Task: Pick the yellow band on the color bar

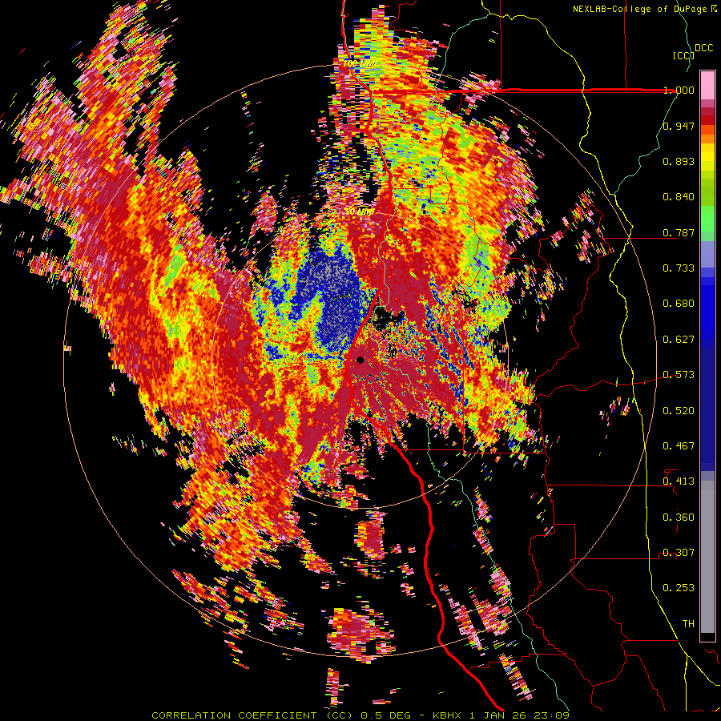Action: point(707,158)
